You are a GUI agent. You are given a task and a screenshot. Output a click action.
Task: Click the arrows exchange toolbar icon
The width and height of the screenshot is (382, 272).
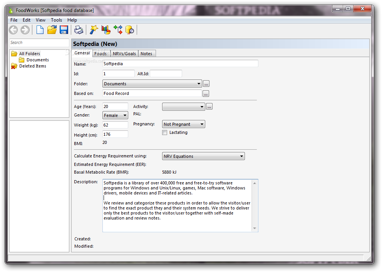tap(118, 30)
